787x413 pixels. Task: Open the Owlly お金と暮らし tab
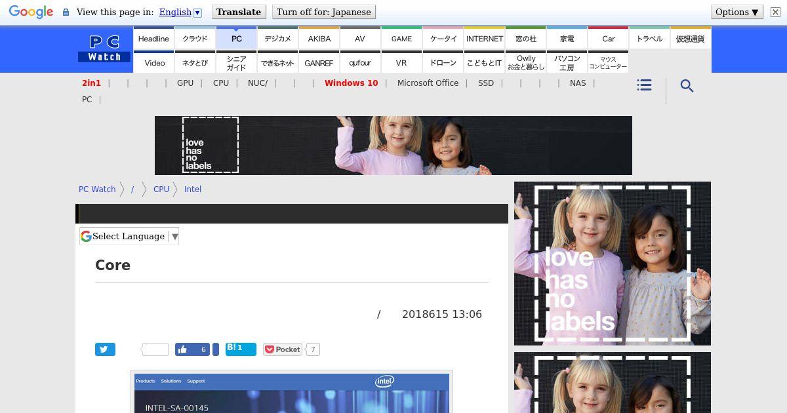pyautogui.click(x=526, y=62)
